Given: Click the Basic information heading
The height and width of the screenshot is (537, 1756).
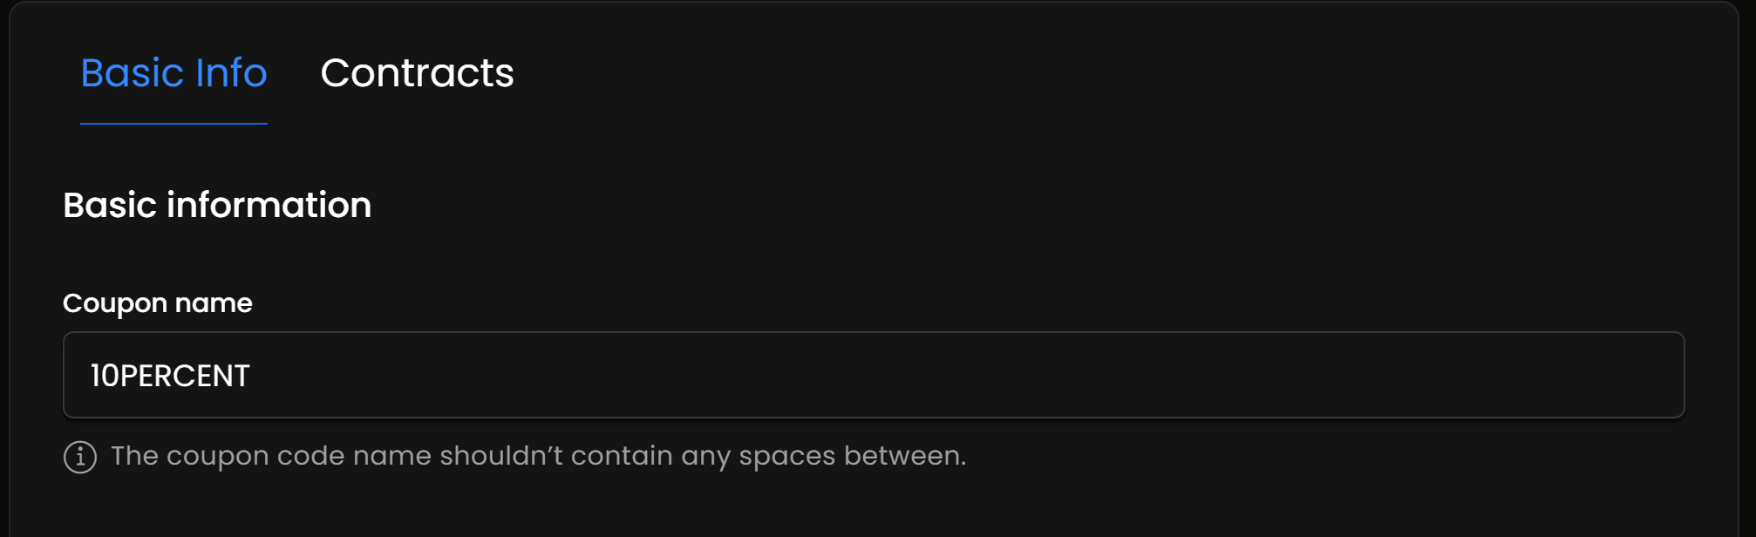Looking at the screenshot, I should tap(217, 206).
